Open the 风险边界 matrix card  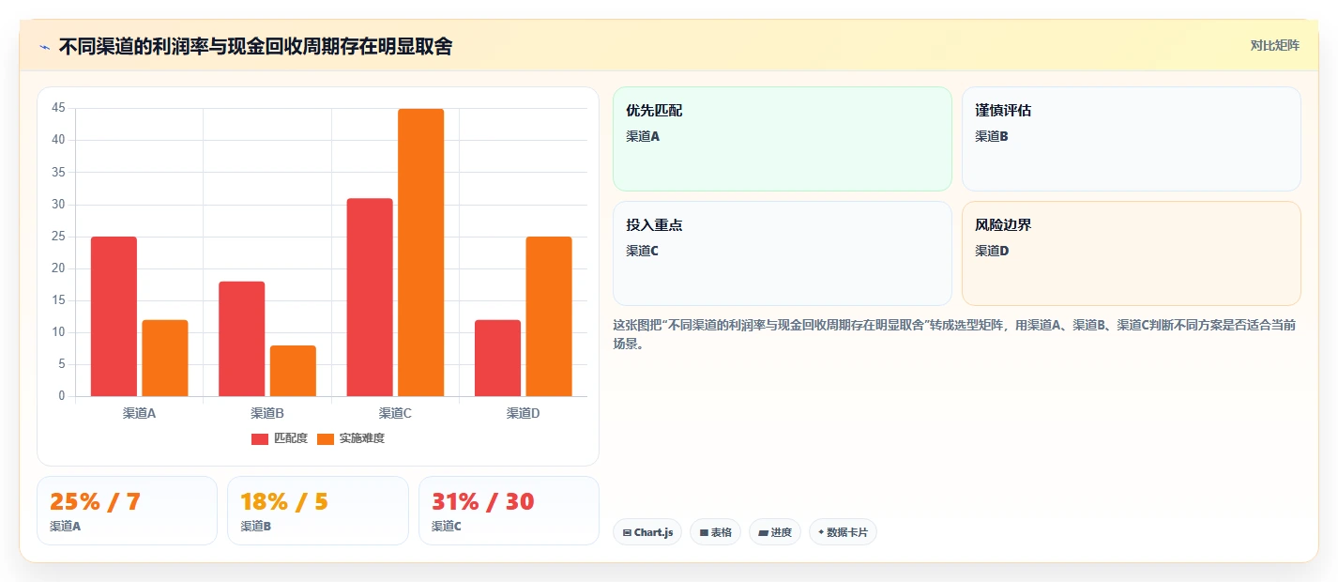coord(1132,253)
